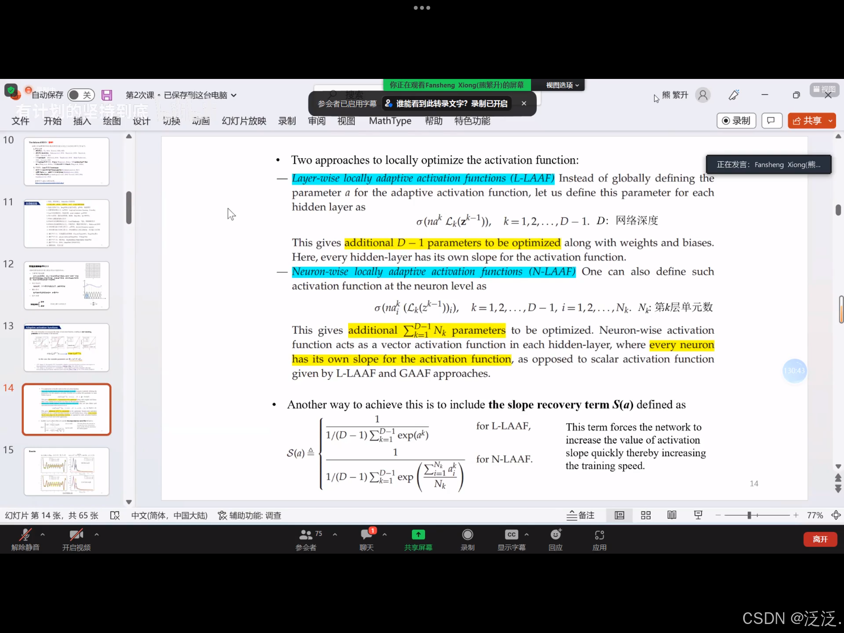This screenshot has height=633, width=844.
Task: Switch to slide sorter view icon
Action: click(x=646, y=515)
